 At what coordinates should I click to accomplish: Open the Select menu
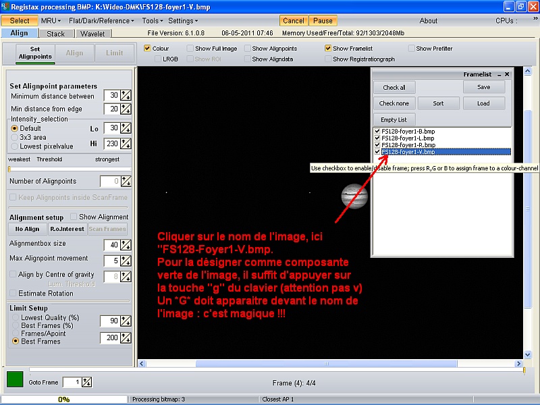(x=18, y=20)
